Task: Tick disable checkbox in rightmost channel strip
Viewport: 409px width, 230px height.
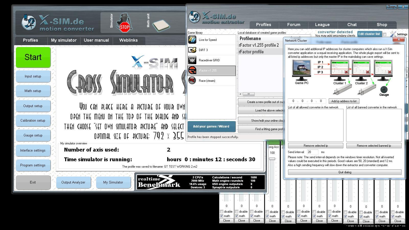Action: [393, 212]
